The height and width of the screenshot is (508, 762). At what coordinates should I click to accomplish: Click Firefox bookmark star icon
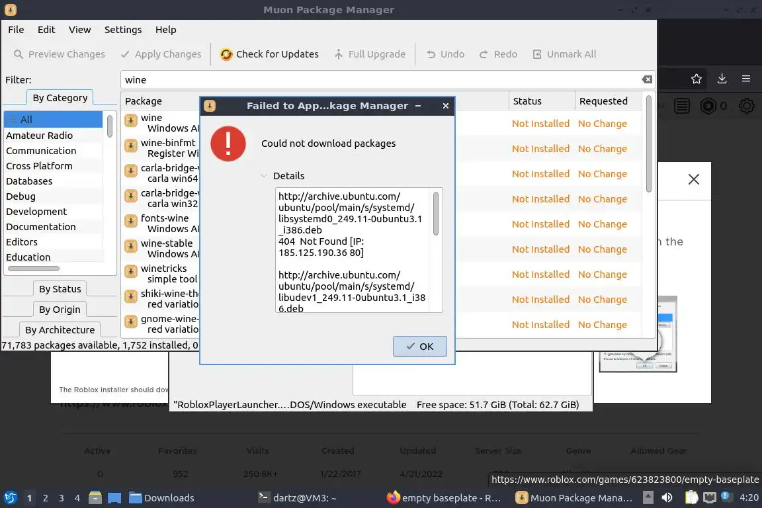[697, 79]
